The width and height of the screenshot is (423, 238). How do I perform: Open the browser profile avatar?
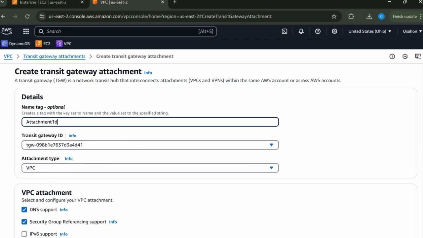381,16
